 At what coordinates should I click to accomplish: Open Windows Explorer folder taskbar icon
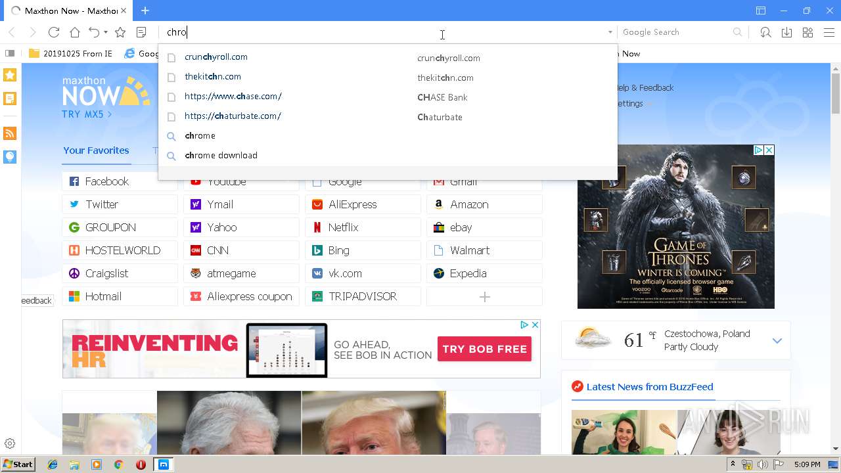(x=74, y=464)
